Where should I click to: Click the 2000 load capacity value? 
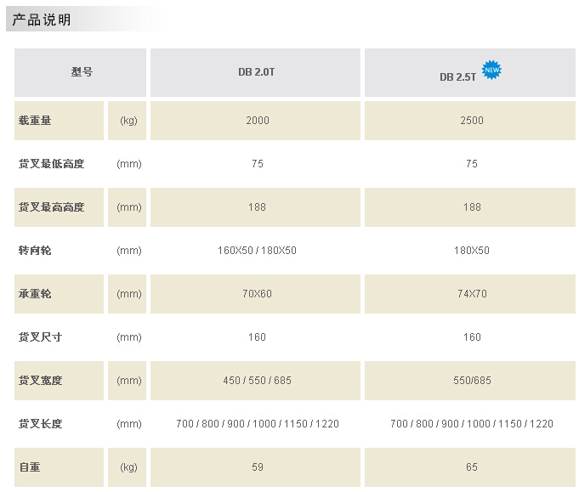(x=258, y=121)
